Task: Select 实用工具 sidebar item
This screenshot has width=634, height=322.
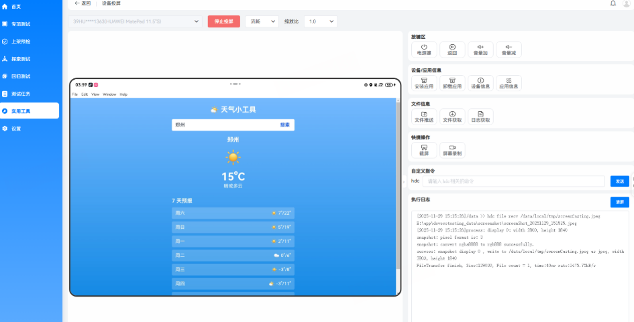Action: [30, 110]
